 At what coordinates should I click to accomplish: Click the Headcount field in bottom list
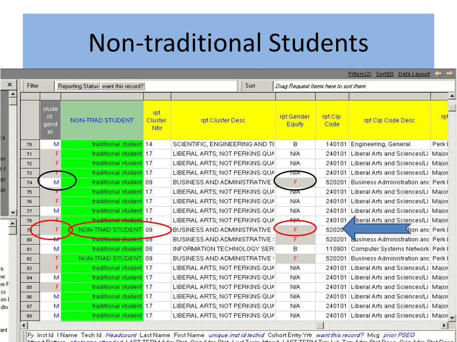pyautogui.click(x=121, y=335)
